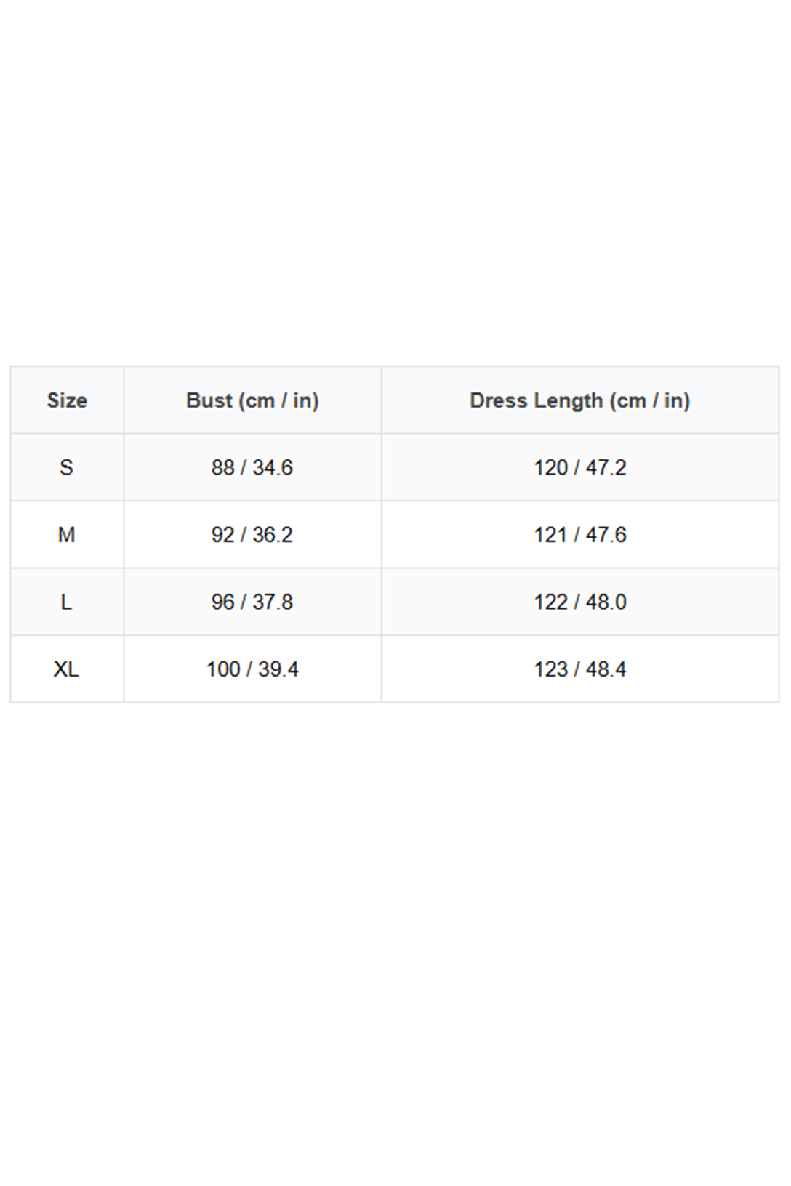Screen dimensions: 791x1186
Task: Click the Bust (cm / in) column header
Action: click(252, 400)
